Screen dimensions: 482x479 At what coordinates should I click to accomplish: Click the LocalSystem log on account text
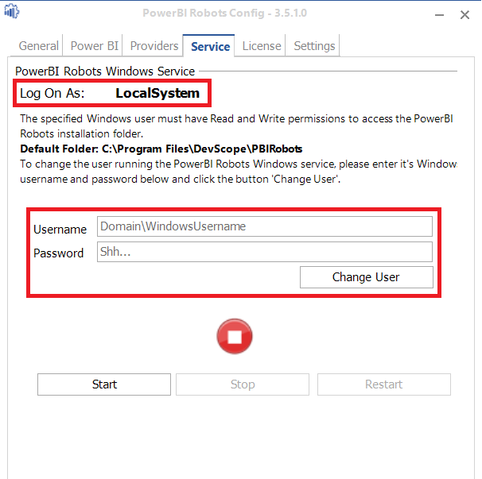[157, 93]
